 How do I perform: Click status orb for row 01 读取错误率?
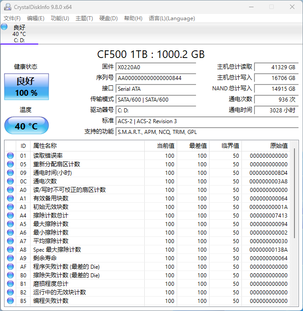(x=10, y=155)
